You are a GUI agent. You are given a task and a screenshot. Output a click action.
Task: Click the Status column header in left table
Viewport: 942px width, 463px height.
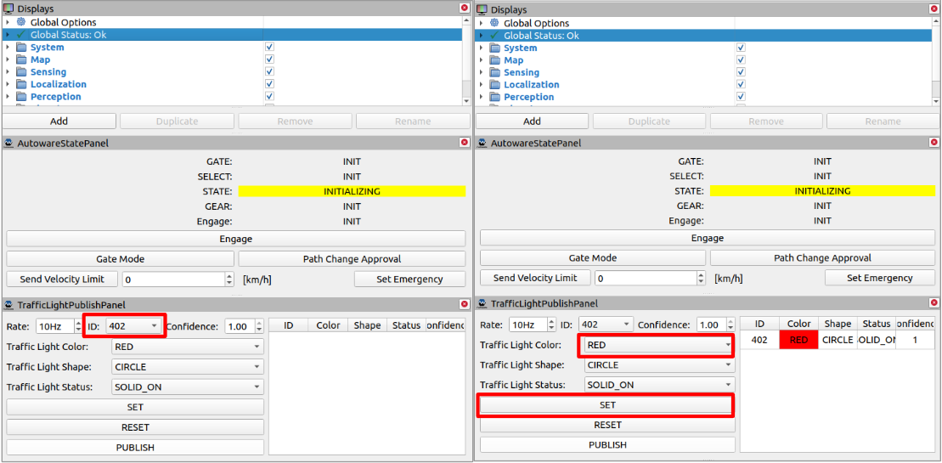point(407,325)
